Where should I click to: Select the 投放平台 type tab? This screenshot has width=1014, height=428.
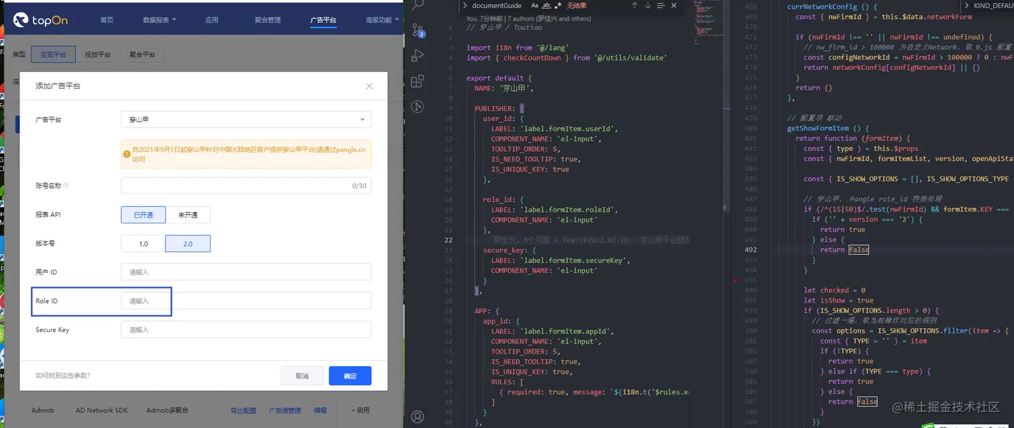coord(97,54)
